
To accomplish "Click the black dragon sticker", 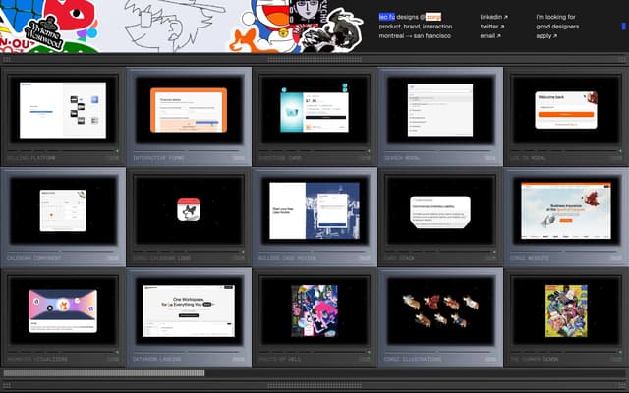I will pyautogui.click(x=333, y=32).
